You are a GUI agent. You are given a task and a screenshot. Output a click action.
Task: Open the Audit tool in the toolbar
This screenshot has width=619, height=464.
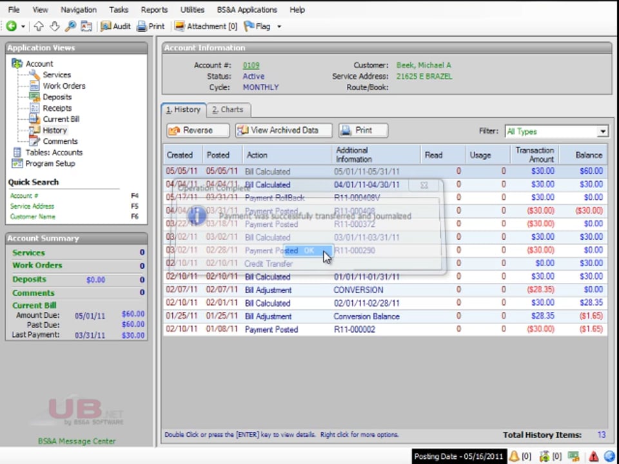tap(115, 26)
